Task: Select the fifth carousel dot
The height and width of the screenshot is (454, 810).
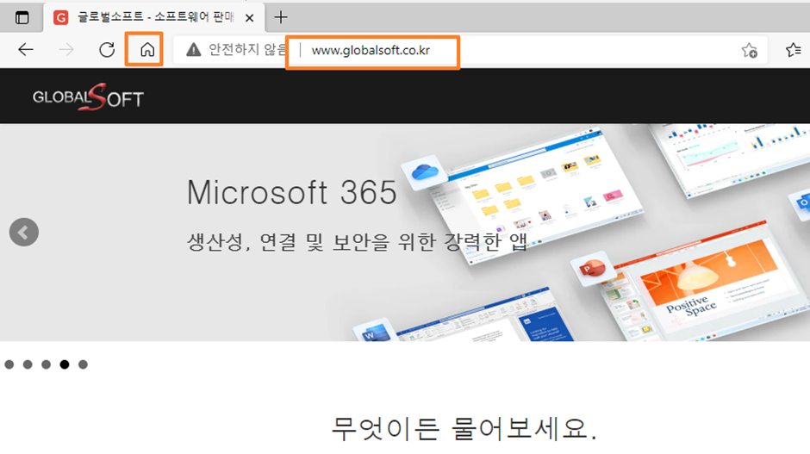Action: click(83, 364)
